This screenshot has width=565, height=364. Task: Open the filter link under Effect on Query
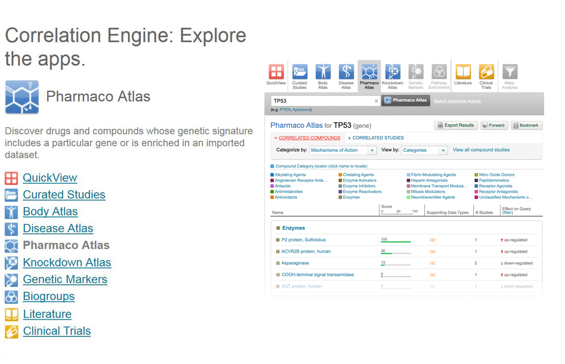508,213
